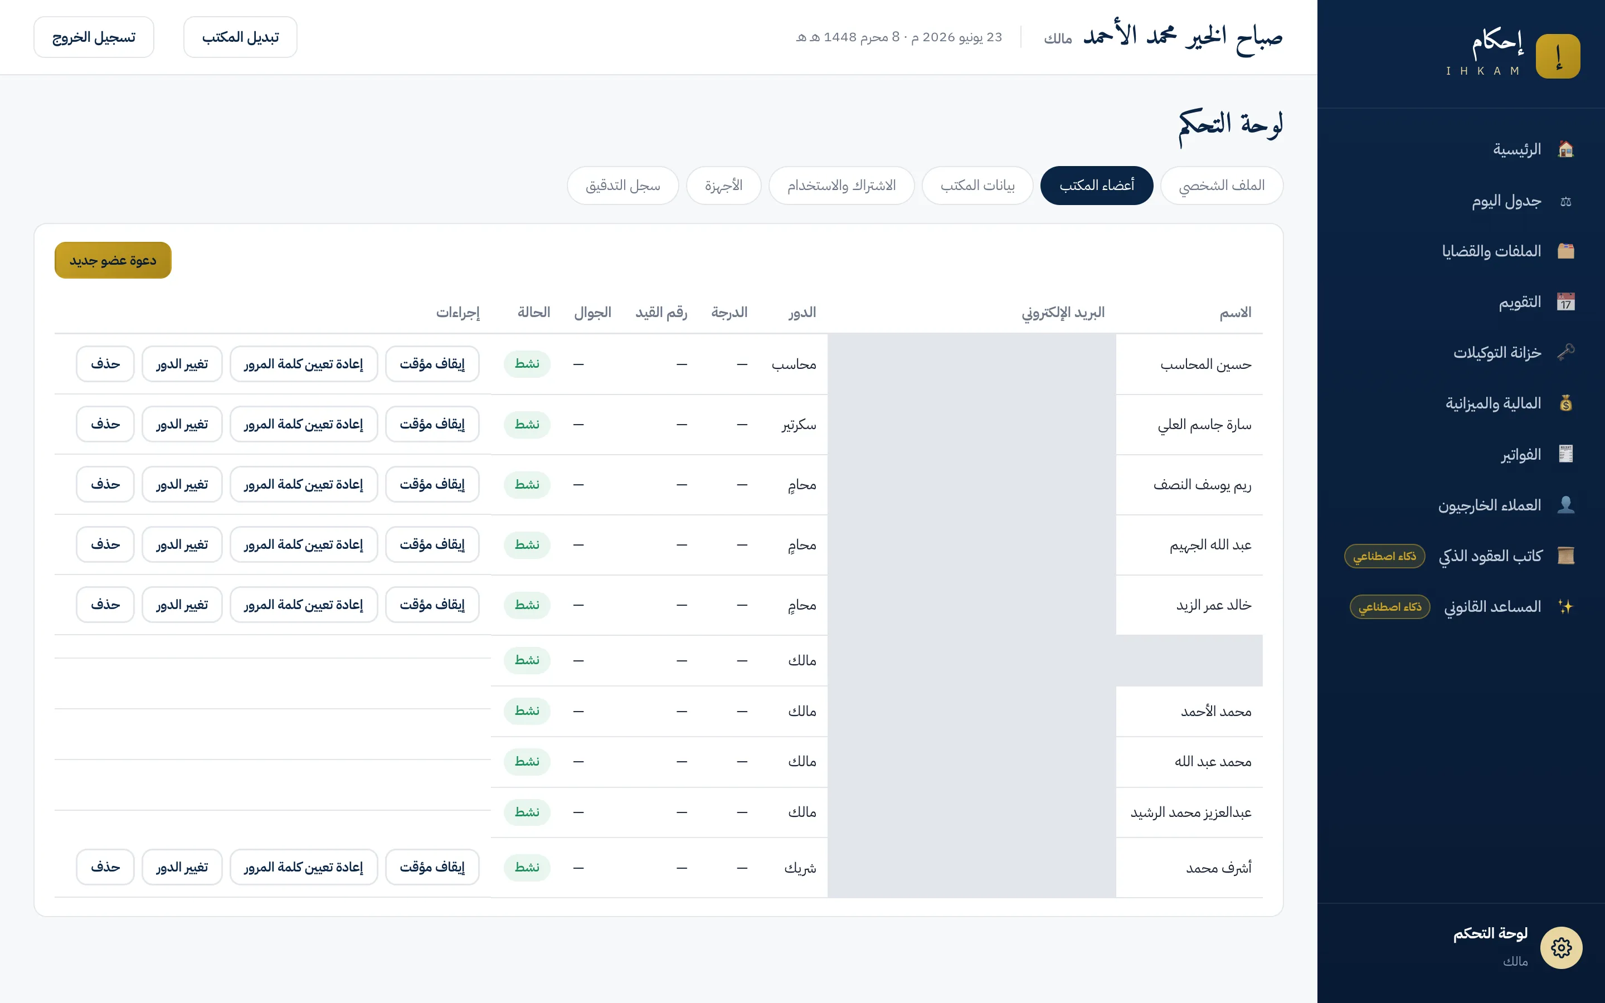The image size is (1605, 1003).
Task: Open الرئيسية house icon in sidebar
Action: coord(1565,149)
